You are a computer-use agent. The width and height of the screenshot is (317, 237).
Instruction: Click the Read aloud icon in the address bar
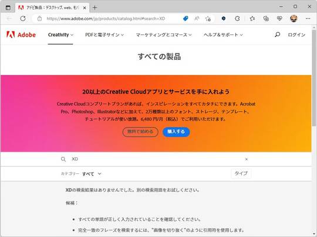click(x=197, y=19)
